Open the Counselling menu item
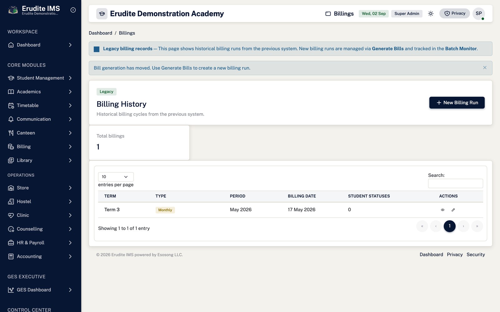 coord(40,229)
